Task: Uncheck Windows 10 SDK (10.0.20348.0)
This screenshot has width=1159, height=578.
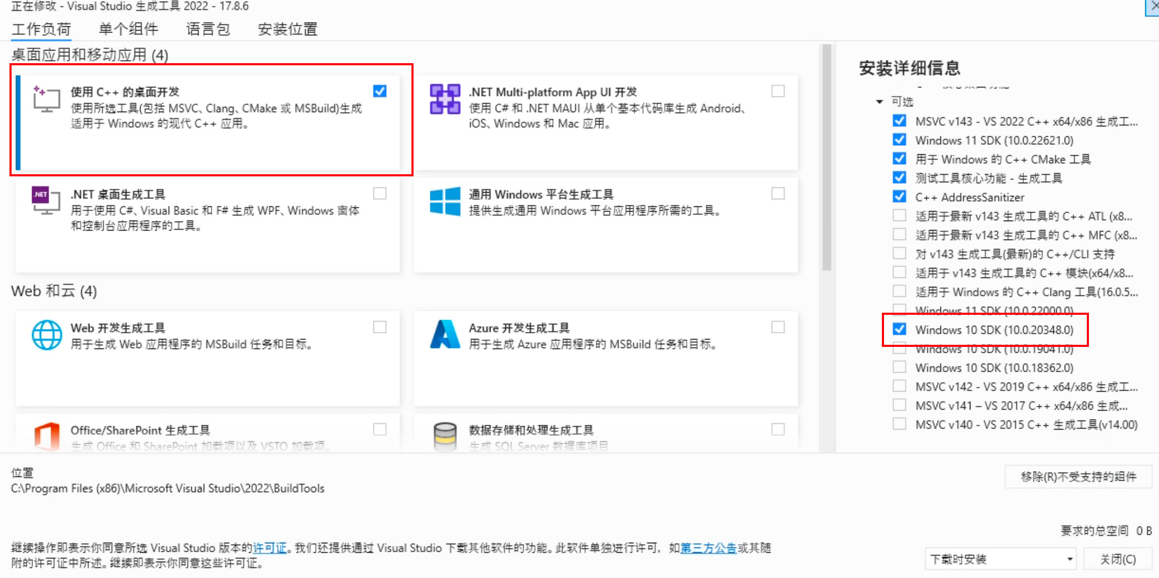Action: pyautogui.click(x=899, y=329)
